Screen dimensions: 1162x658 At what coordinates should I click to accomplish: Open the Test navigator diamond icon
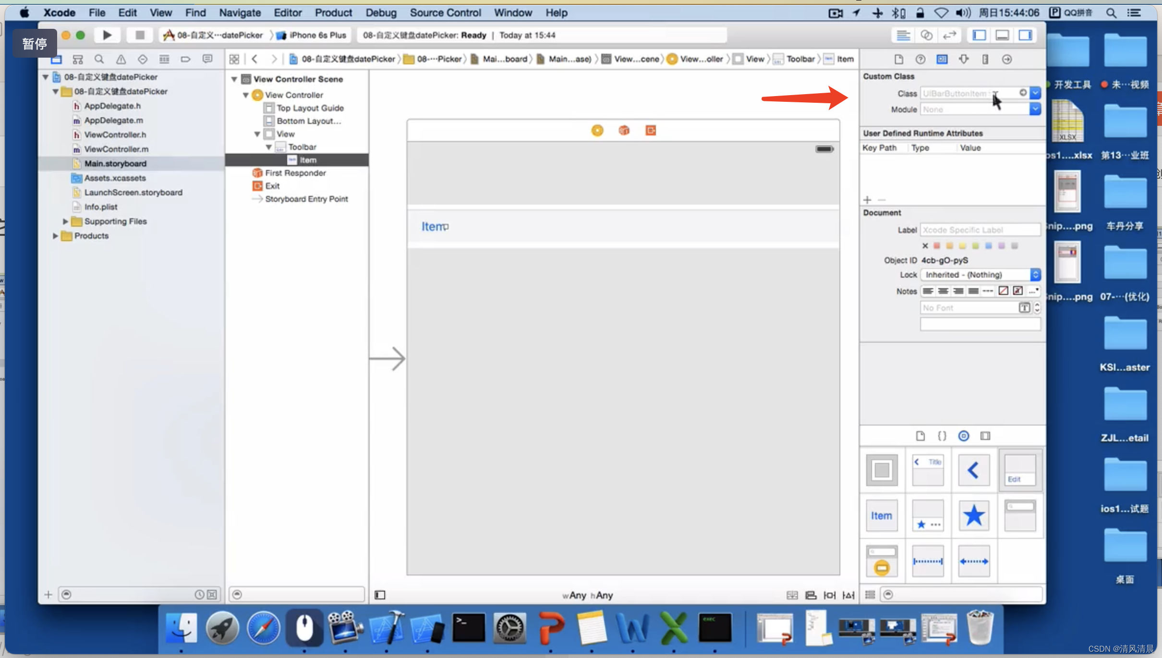[143, 60]
